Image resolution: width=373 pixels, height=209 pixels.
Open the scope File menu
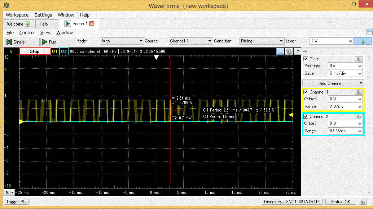[x=10, y=32]
